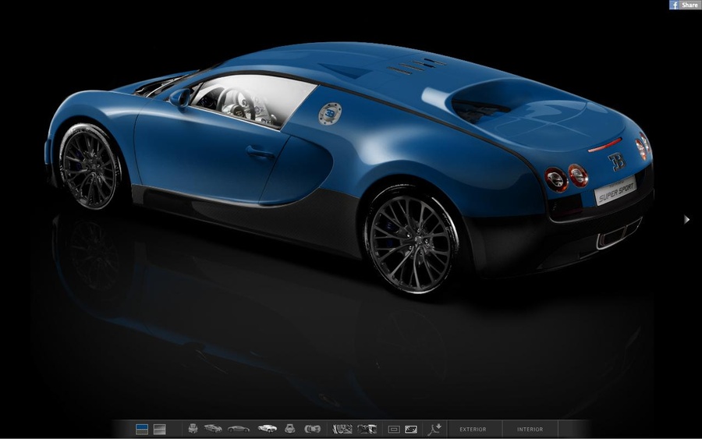Click the EB fuel cap emblem
This screenshot has width=702, height=439.
tap(331, 114)
